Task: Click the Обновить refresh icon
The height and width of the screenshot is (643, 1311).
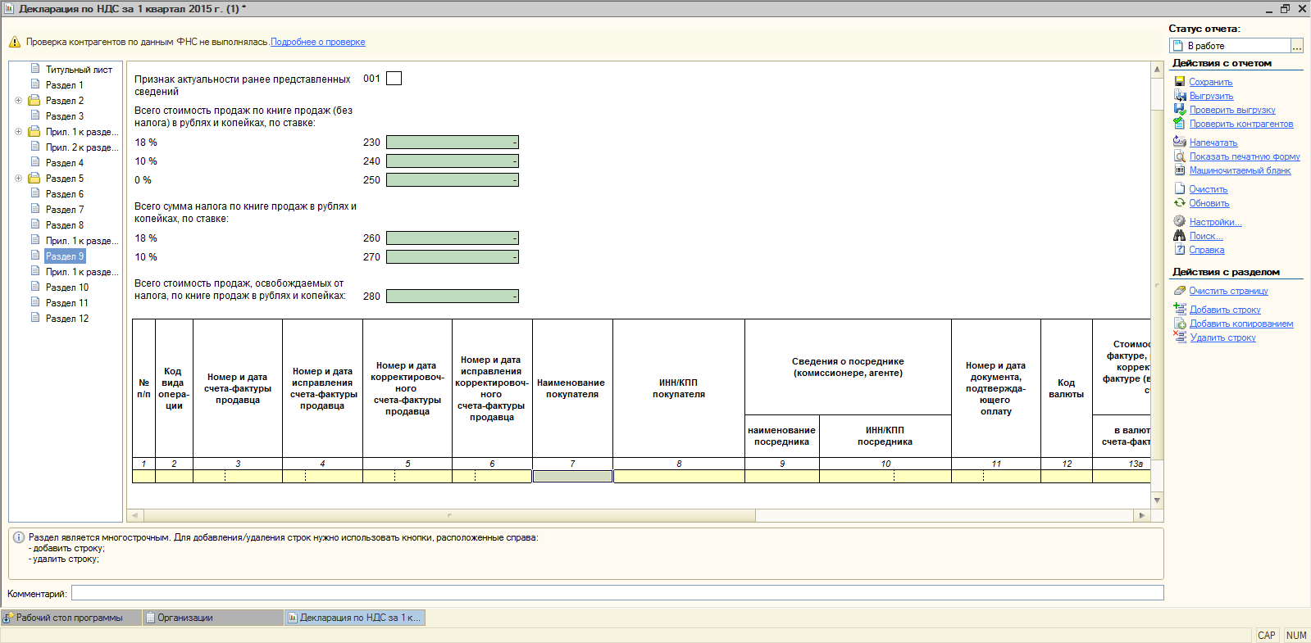Action: [1179, 203]
